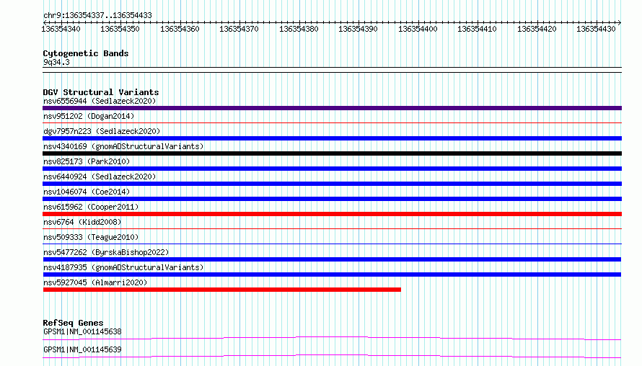Open variant nsv6556944 (Sedlazeck2020) label
Viewport: 642px width, 366px height.
[100, 101]
